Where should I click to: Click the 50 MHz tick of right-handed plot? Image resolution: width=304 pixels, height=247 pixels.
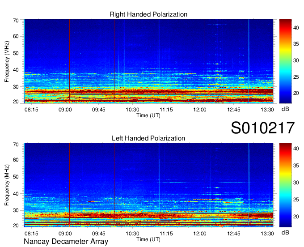16,53
